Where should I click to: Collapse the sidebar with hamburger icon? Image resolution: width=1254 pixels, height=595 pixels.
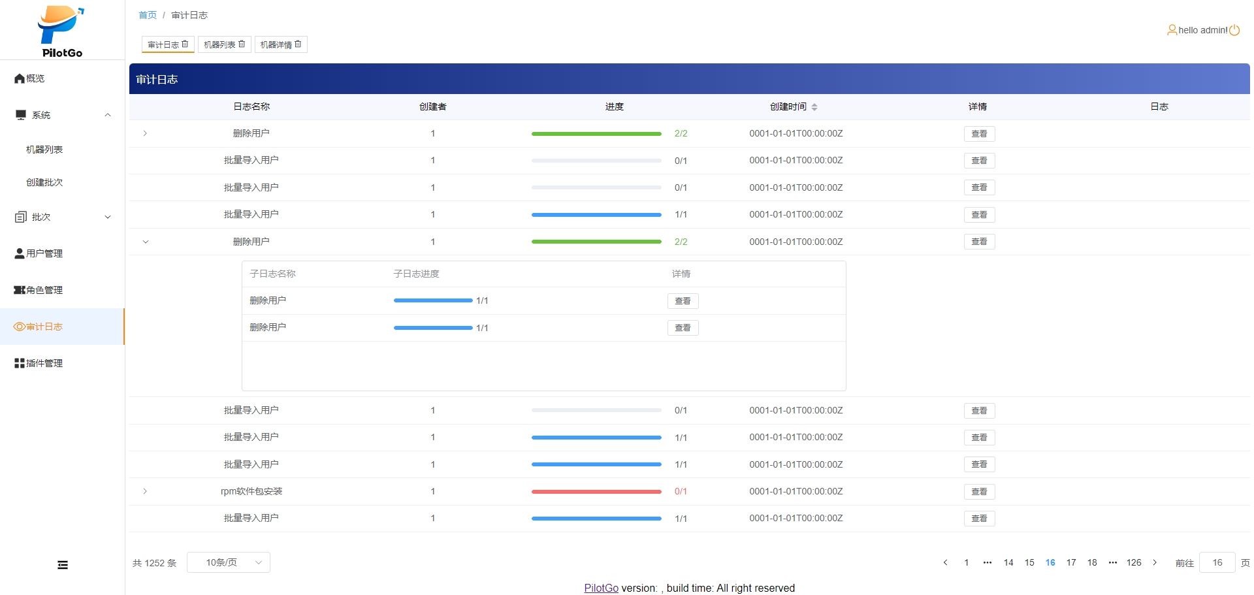(63, 565)
